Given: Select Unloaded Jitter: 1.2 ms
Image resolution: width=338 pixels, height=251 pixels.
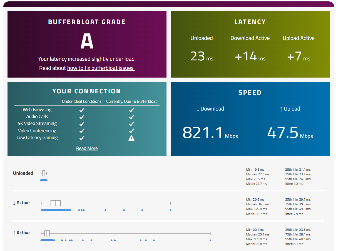Looking at the screenshot, I should click(294, 184).
